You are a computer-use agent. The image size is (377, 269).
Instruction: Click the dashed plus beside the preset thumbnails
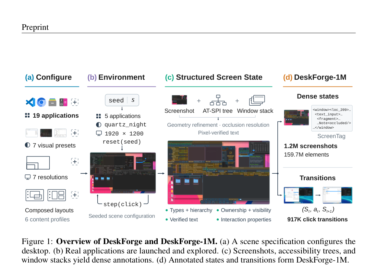[75, 133]
